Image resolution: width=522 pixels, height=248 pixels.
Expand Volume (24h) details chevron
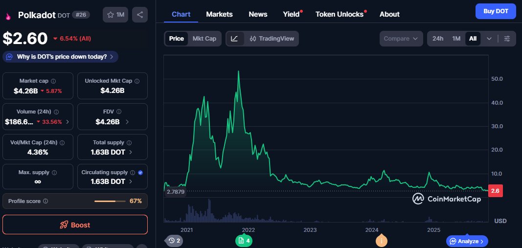68,122
